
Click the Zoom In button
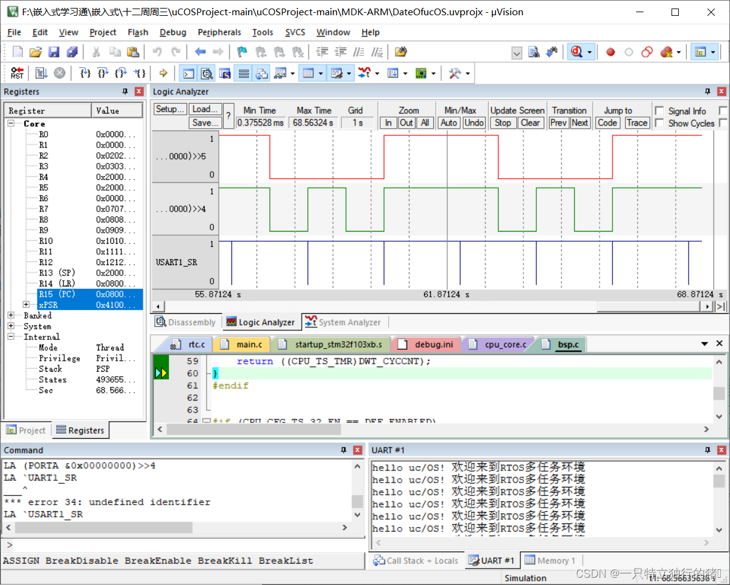tap(388, 122)
